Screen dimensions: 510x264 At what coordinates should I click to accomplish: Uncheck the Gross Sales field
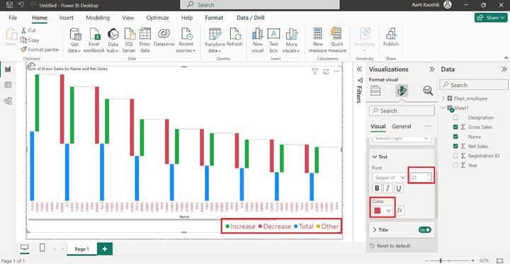[455, 127]
